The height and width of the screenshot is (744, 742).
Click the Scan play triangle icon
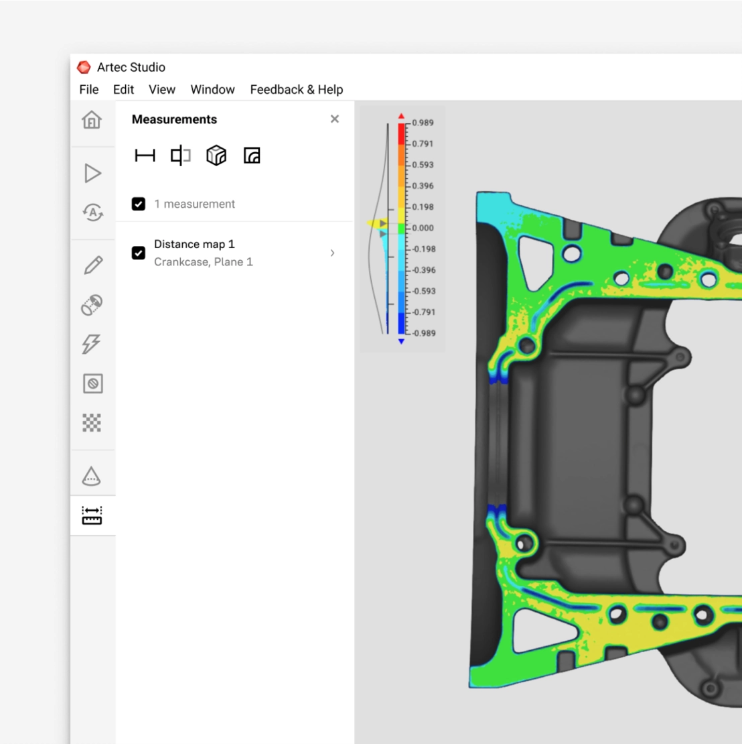click(x=92, y=173)
